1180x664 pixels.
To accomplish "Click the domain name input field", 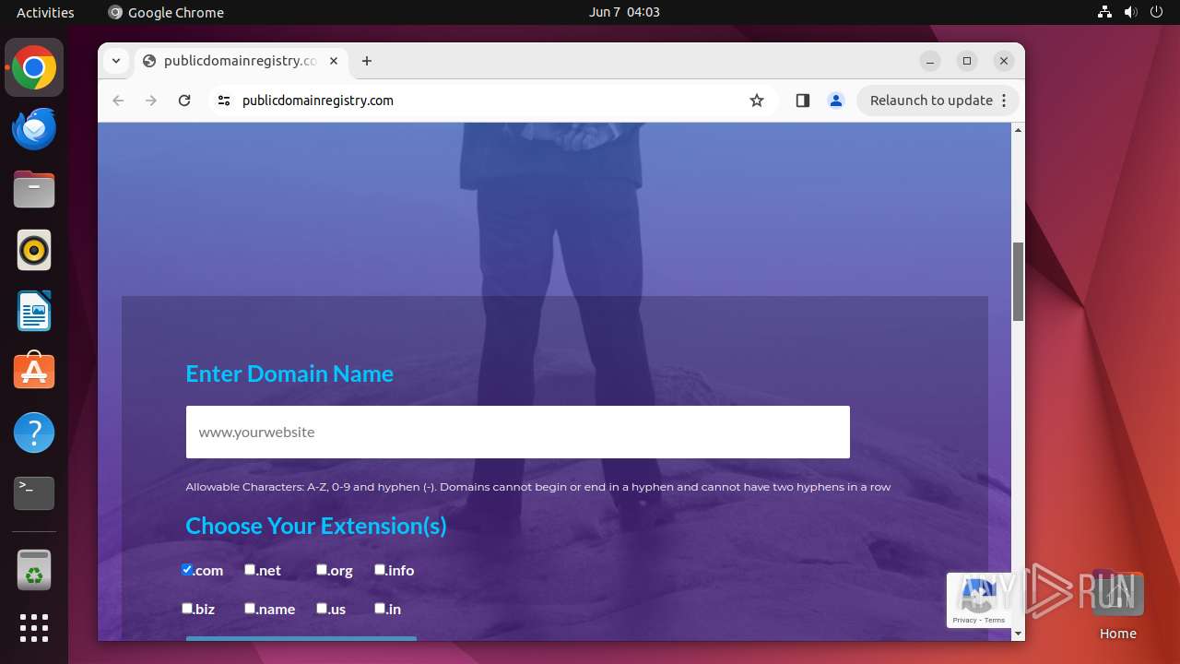I will tap(518, 432).
